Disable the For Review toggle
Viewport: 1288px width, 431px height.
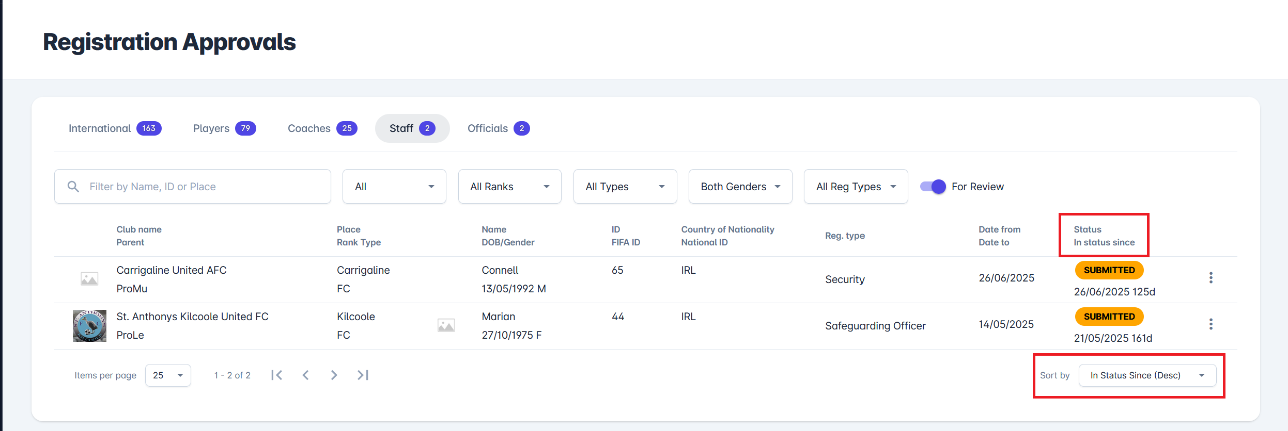tap(933, 187)
